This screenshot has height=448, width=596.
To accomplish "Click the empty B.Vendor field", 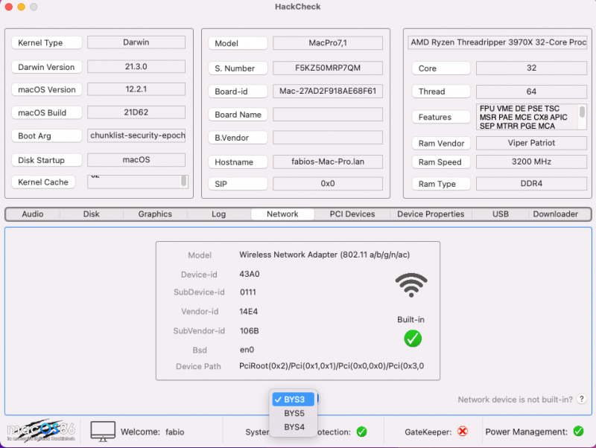I will click(x=328, y=138).
